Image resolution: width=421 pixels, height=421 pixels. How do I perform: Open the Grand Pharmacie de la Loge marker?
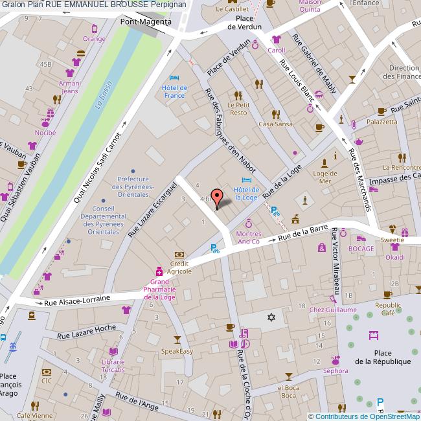[158, 272]
